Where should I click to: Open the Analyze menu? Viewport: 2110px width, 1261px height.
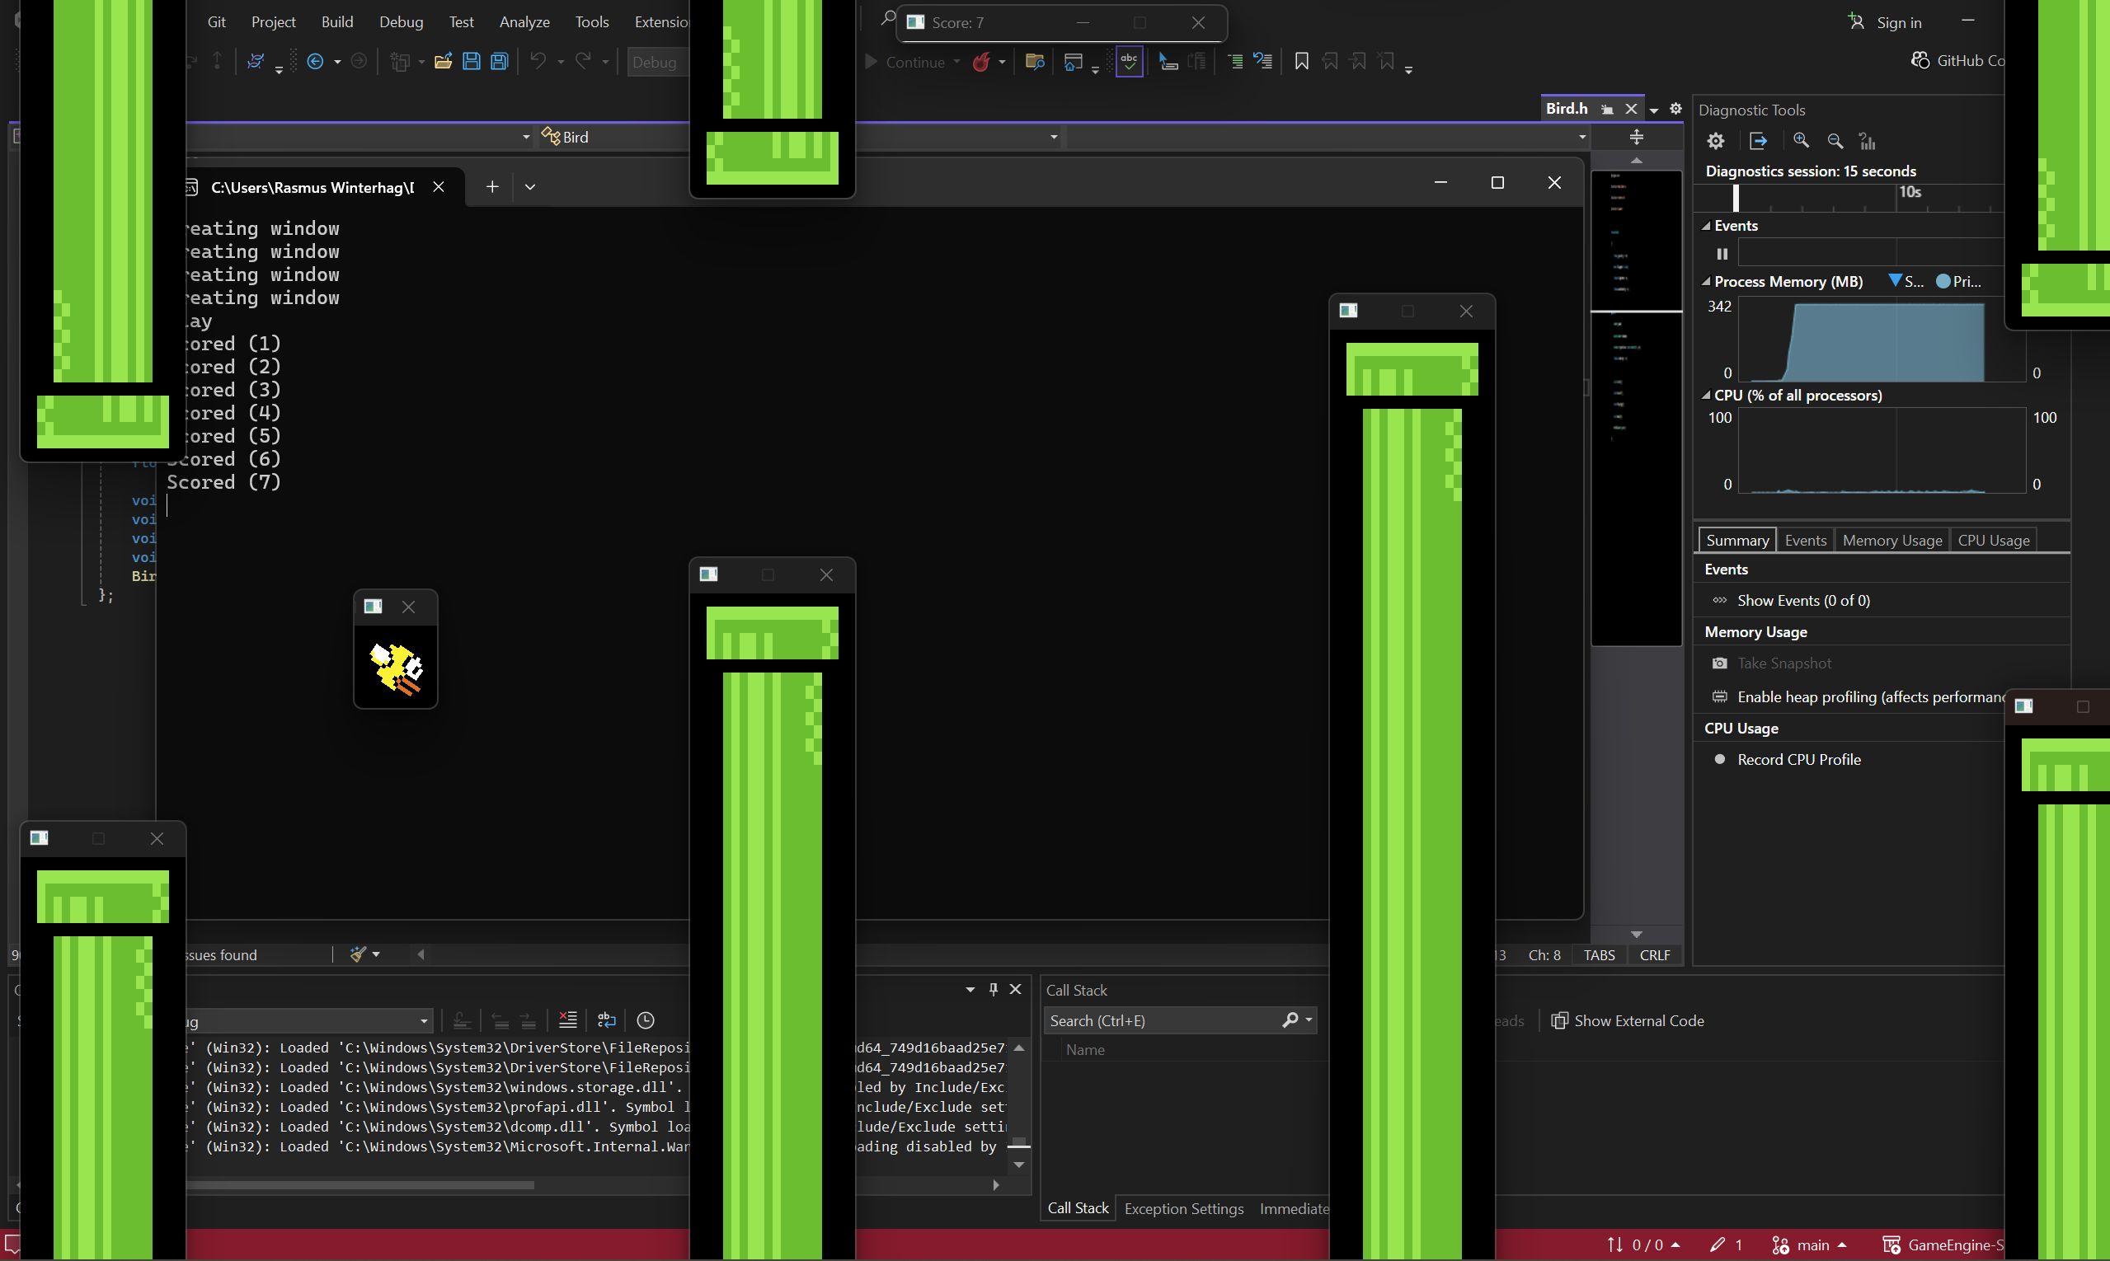pyautogui.click(x=524, y=22)
